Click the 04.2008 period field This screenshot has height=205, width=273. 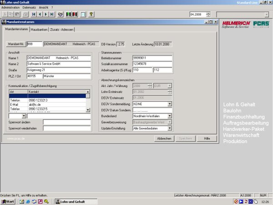(x=198, y=14)
